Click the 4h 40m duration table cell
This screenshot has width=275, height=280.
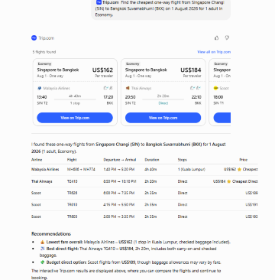150,169
